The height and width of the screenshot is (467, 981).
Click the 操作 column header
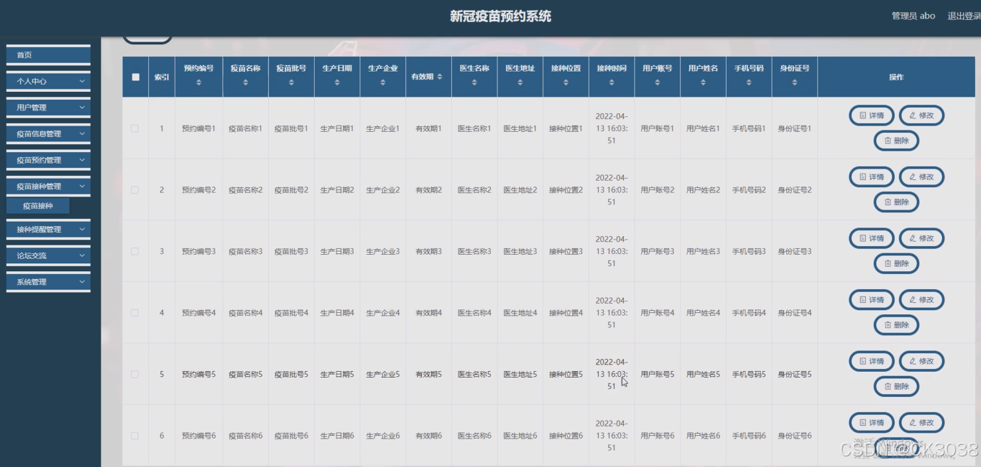click(896, 77)
